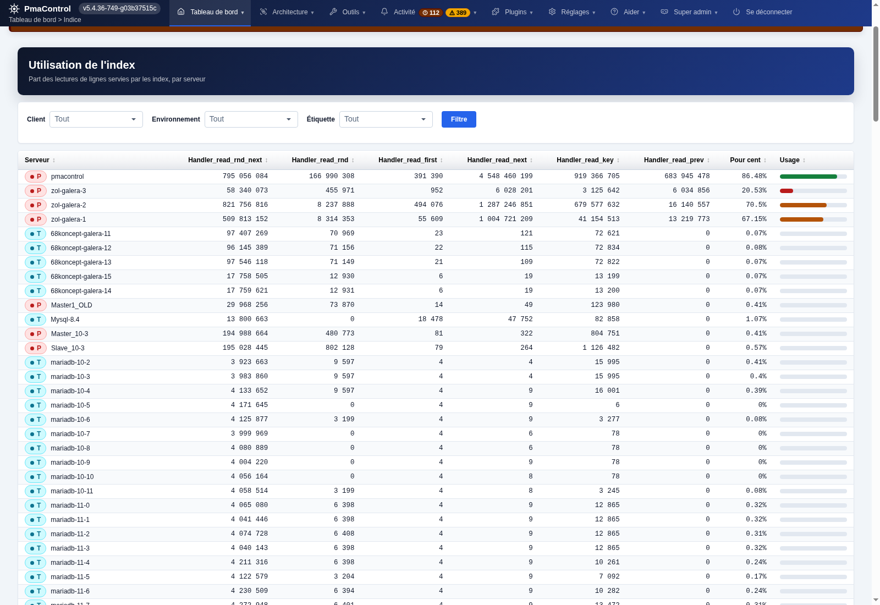The image size is (880, 605).
Task: Click the bell icon for Activité
Action: coord(384,12)
